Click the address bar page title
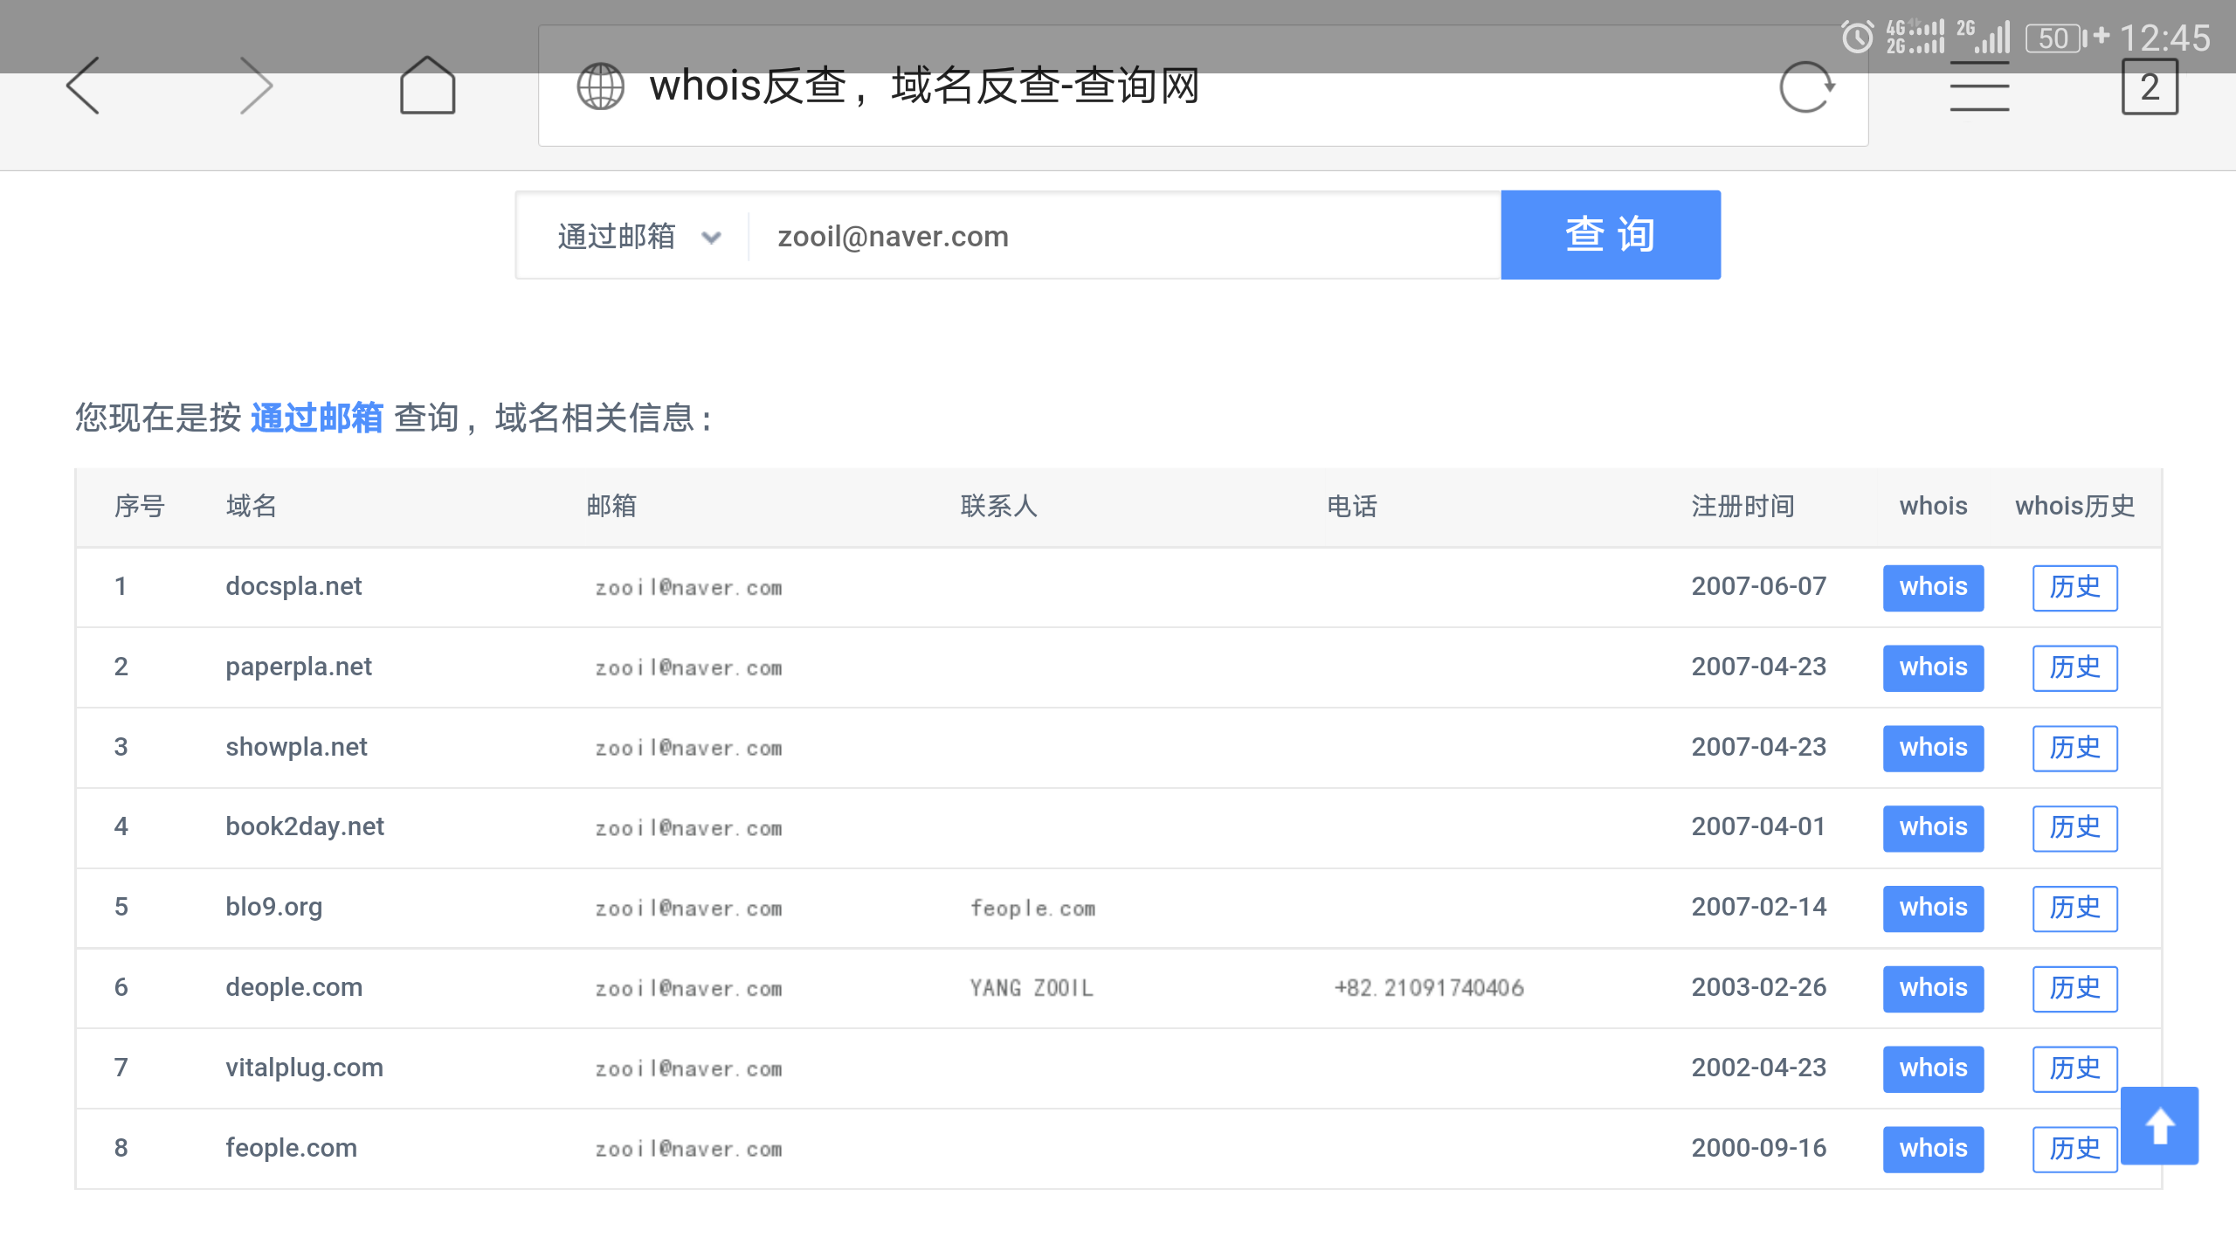The height and width of the screenshot is (1258, 2236). click(x=924, y=86)
